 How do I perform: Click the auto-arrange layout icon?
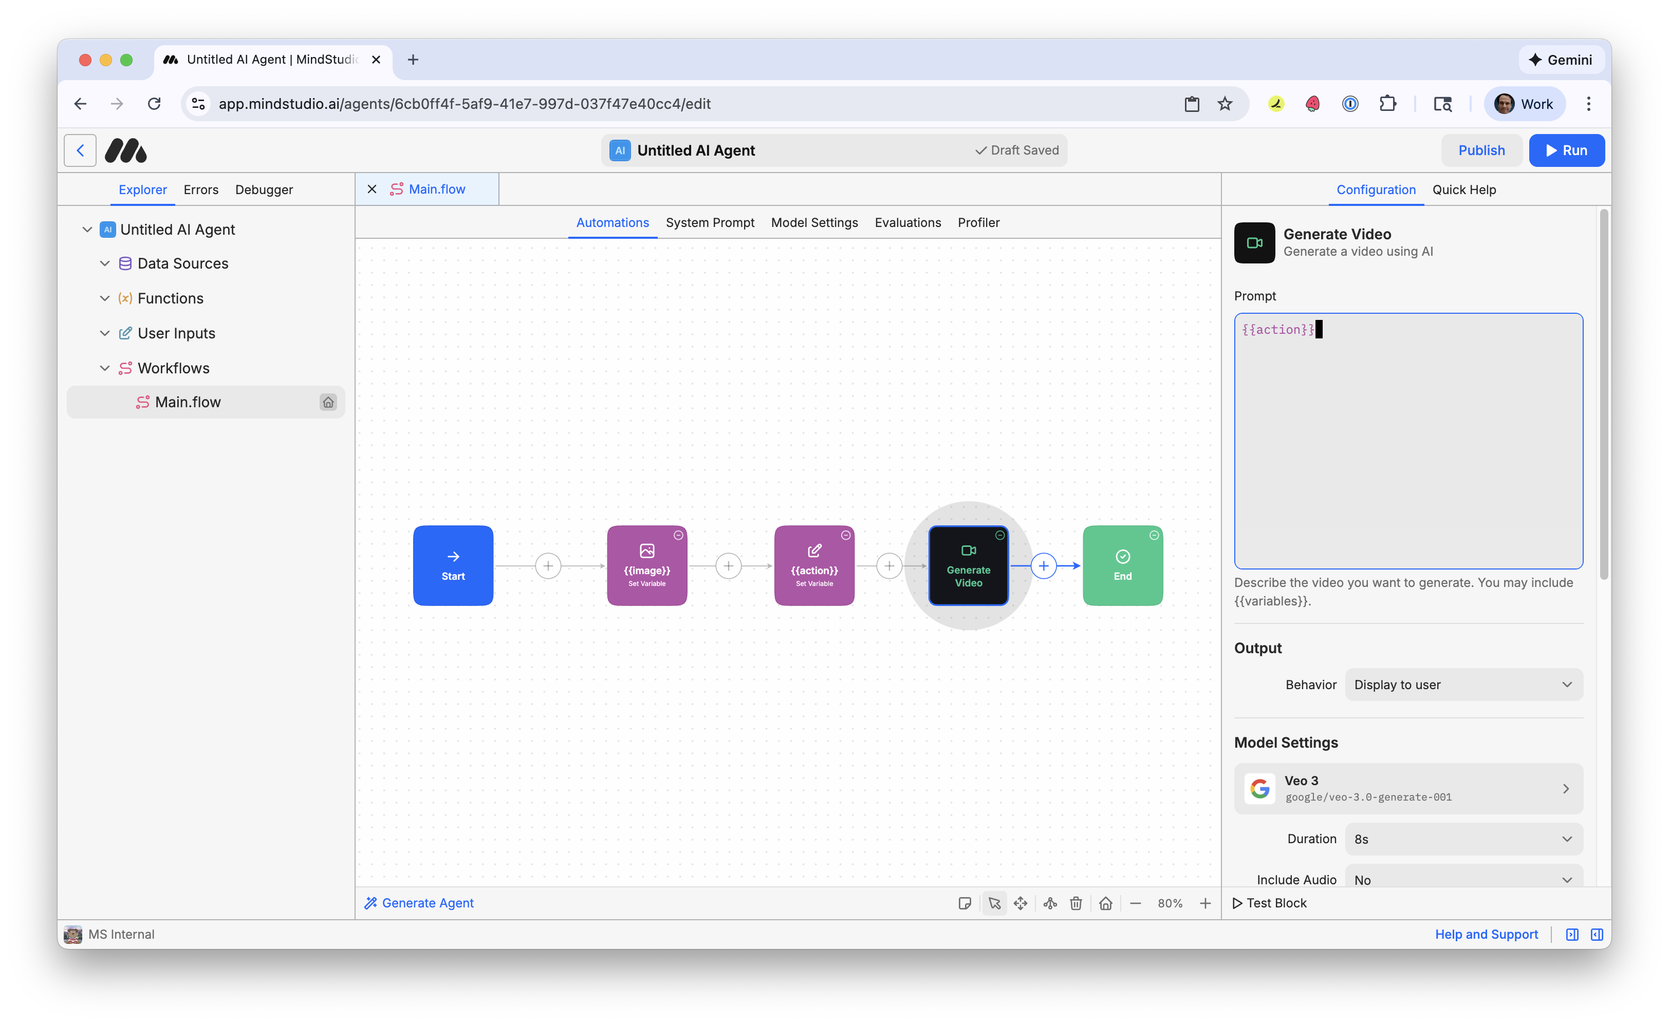[1050, 903]
